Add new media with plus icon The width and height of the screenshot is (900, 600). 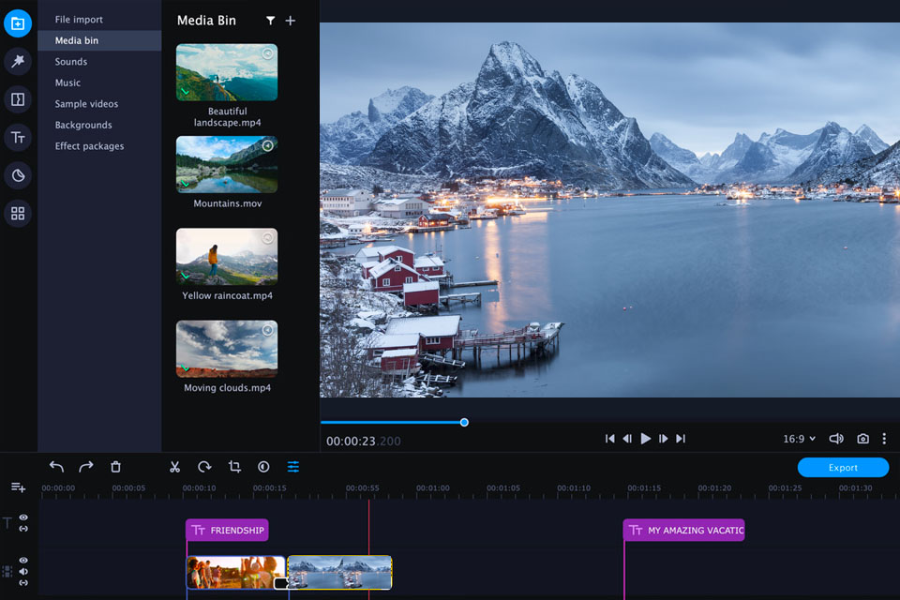291,21
